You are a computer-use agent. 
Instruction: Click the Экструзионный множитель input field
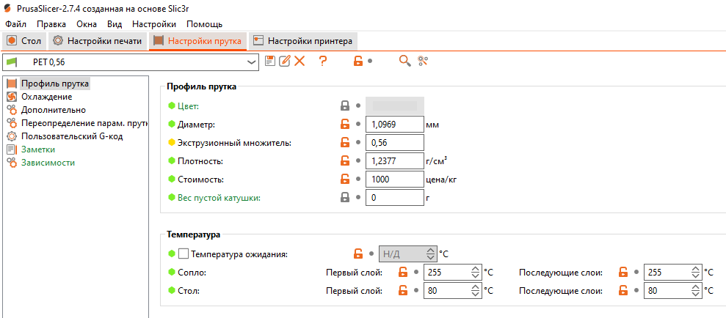[394, 142]
